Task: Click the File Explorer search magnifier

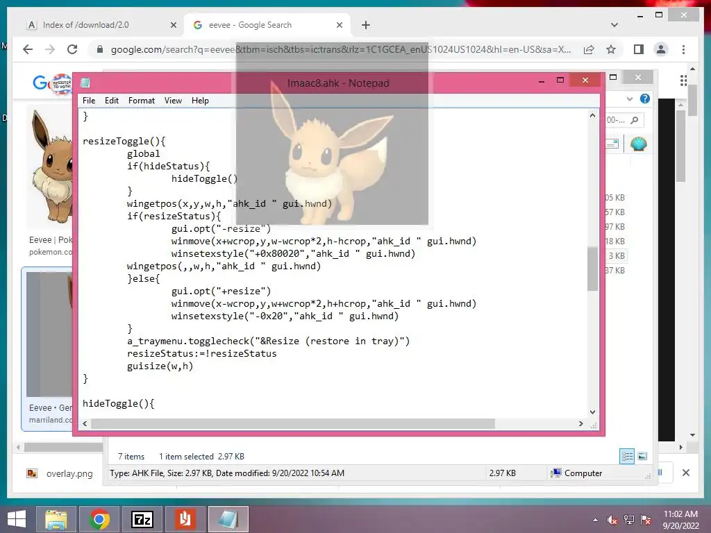Action: pyautogui.click(x=635, y=120)
